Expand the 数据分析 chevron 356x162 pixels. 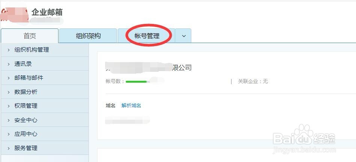click(9, 92)
